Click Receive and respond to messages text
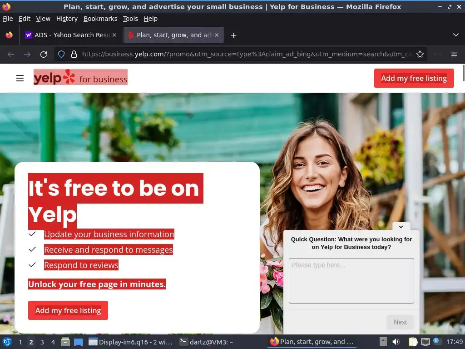Viewport: 465px width, 349px height. point(109,249)
